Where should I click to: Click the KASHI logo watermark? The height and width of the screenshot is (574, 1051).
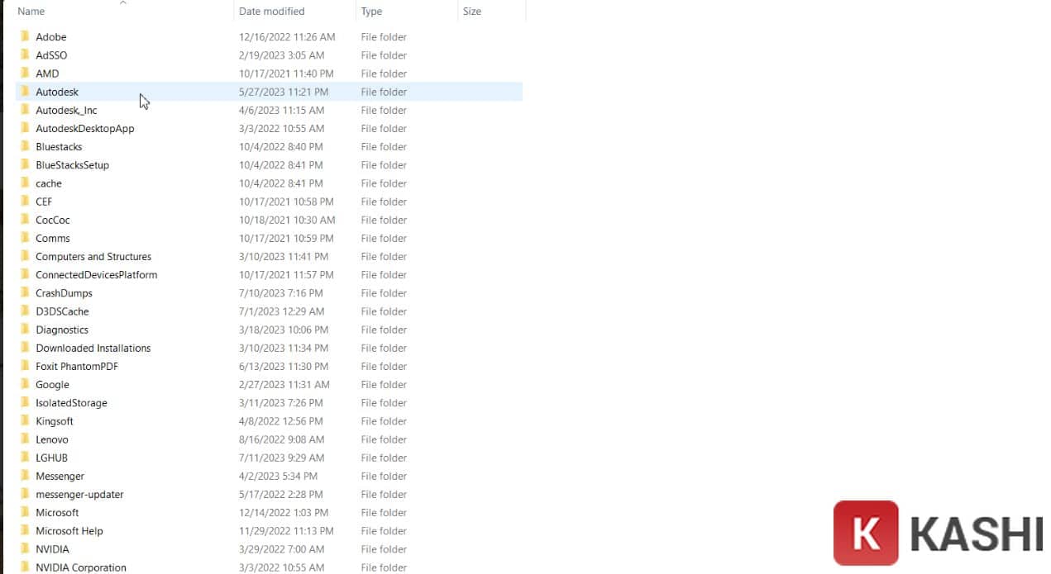point(938,534)
